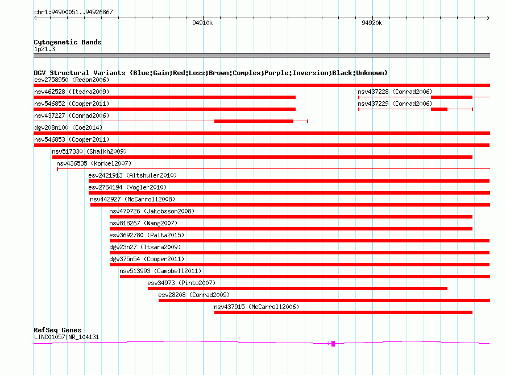The height and width of the screenshot is (375, 506).
Task: Click the RefSeq Genes track title
Action: (x=58, y=330)
